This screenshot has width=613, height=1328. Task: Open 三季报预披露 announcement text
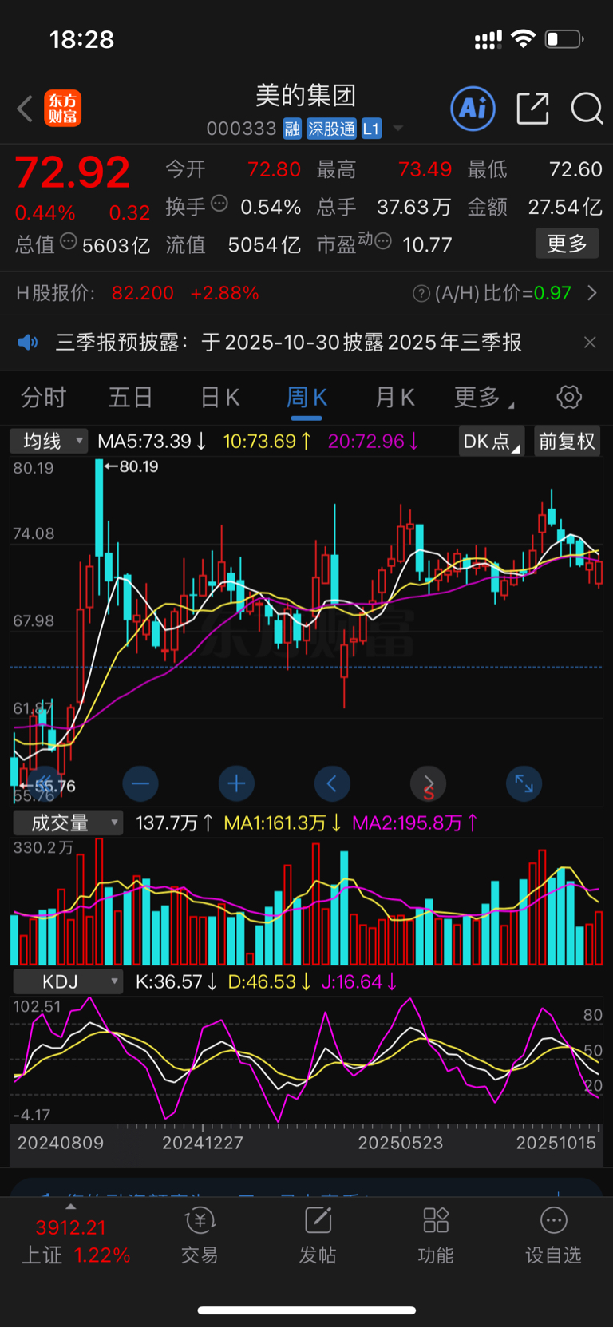click(288, 343)
